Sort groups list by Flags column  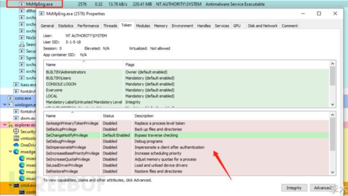tap(226, 64)
